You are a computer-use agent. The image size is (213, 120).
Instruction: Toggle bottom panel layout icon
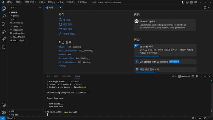click(187, 2)
